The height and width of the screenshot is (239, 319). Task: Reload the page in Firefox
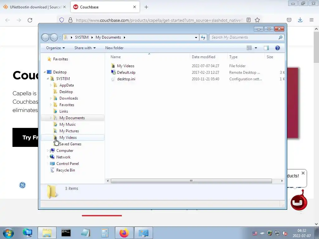[x=30, y=20]
